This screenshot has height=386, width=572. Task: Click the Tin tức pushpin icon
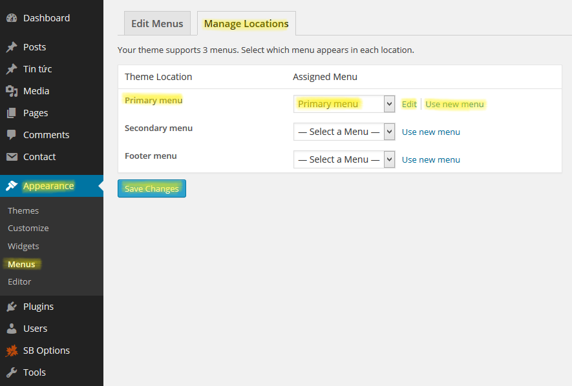[12, 69]
